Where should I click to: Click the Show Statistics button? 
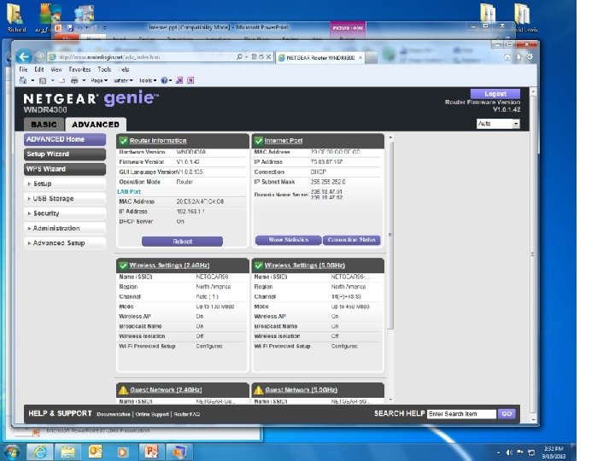click(289, 240)
